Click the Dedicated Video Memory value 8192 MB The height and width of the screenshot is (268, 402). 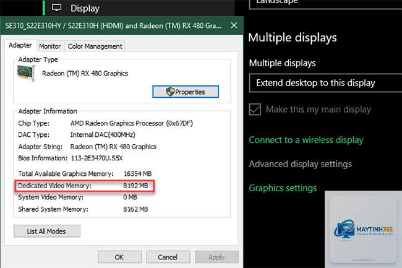135,186
